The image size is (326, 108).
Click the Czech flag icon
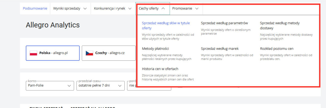point(89,53)
